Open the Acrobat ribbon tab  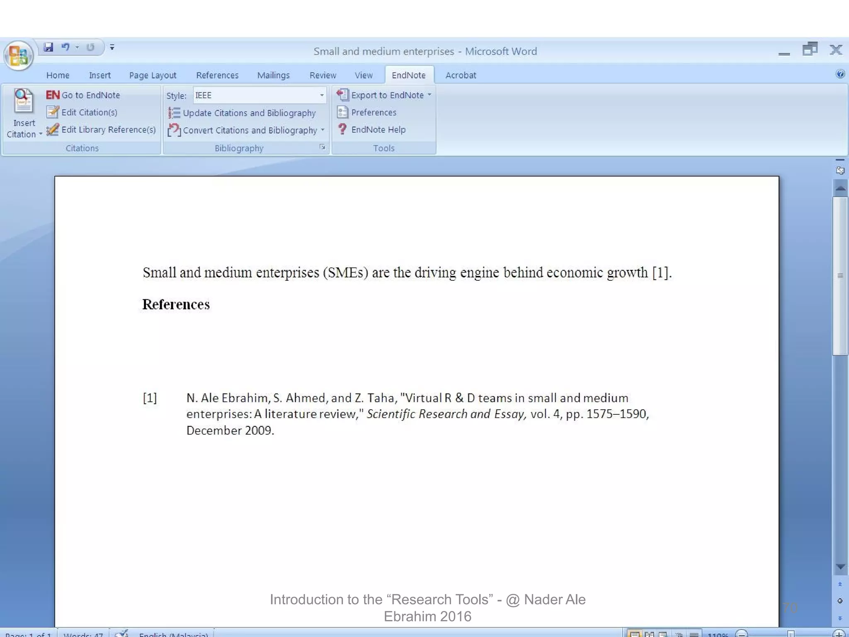[461, 75]
